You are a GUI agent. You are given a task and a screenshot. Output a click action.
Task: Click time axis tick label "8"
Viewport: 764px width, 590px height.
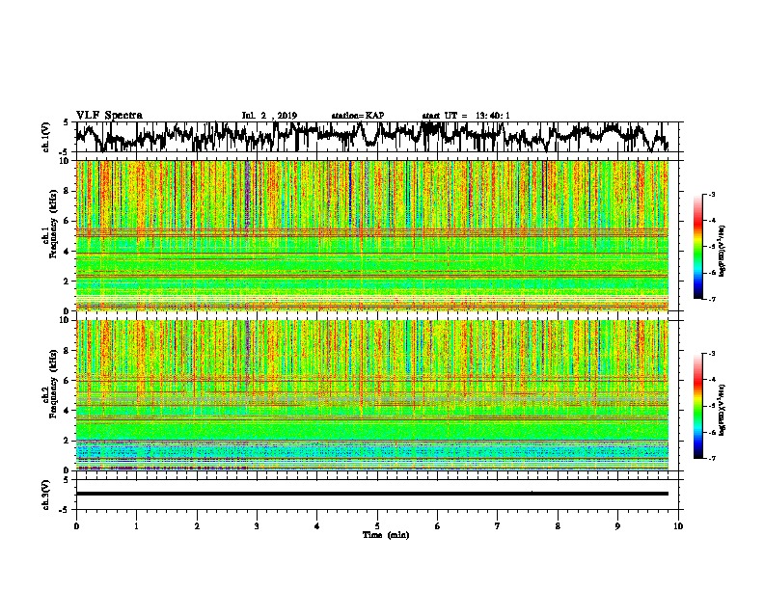coord(558,526)
